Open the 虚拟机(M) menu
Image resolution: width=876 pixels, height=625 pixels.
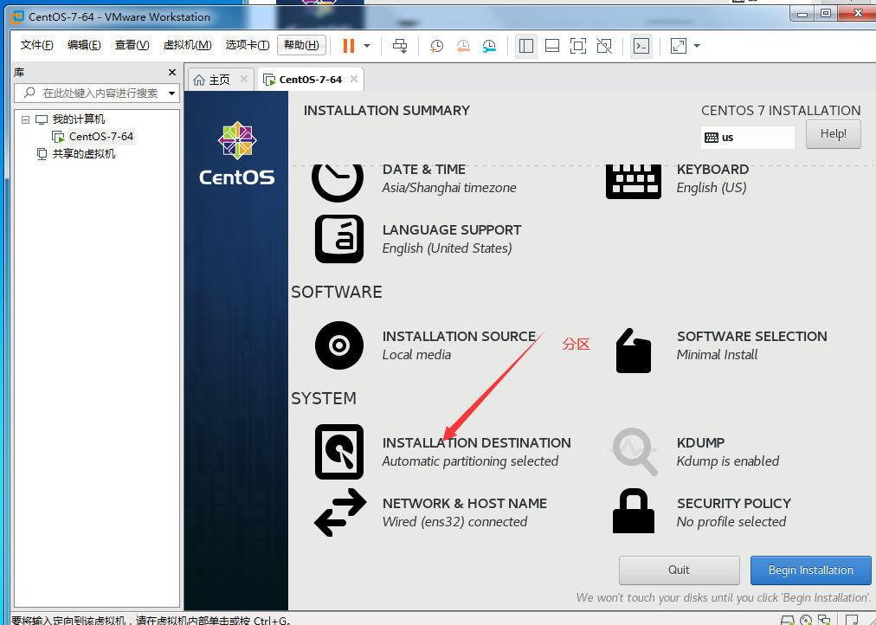[187, 45]
